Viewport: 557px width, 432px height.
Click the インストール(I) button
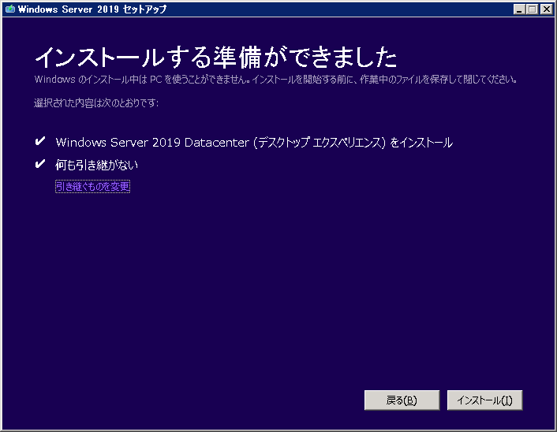click(x=484, y=400)
